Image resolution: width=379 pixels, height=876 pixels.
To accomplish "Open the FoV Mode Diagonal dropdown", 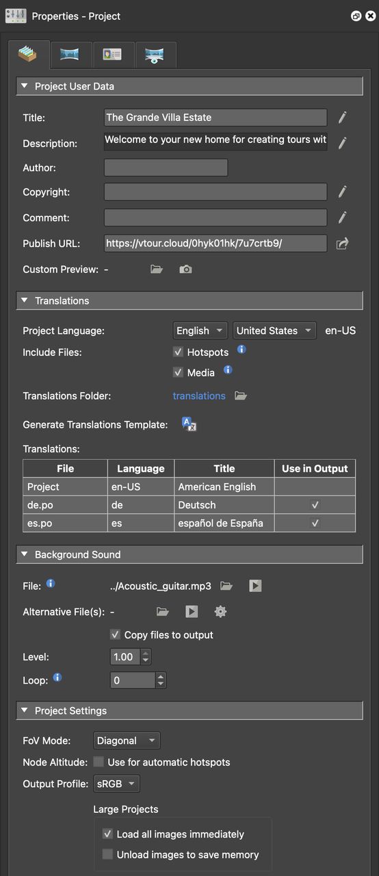I will pyautogui.click(x=127, y=740).
